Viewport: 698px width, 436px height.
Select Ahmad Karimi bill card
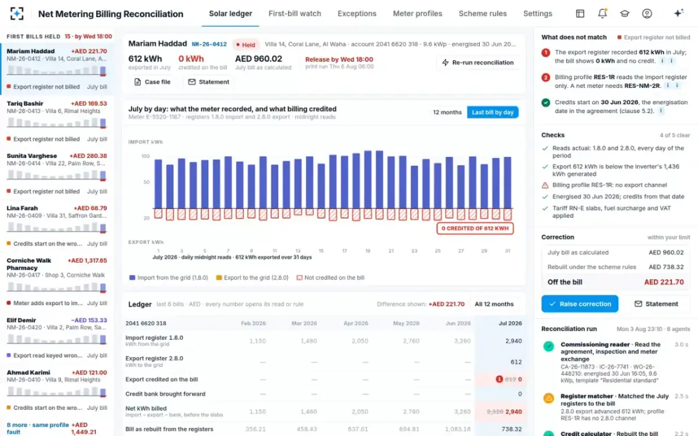(x=57, y=389)
